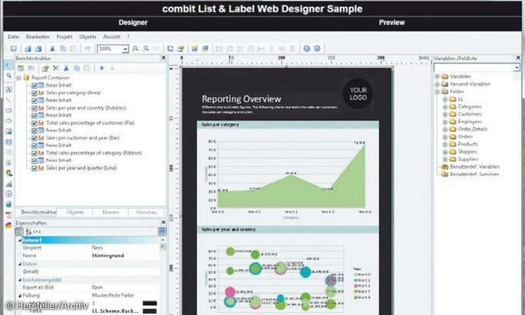Select the Chart object tool in left toolbox
The height and width of the screenshot is (315, 525).
(x=9, y=184)
